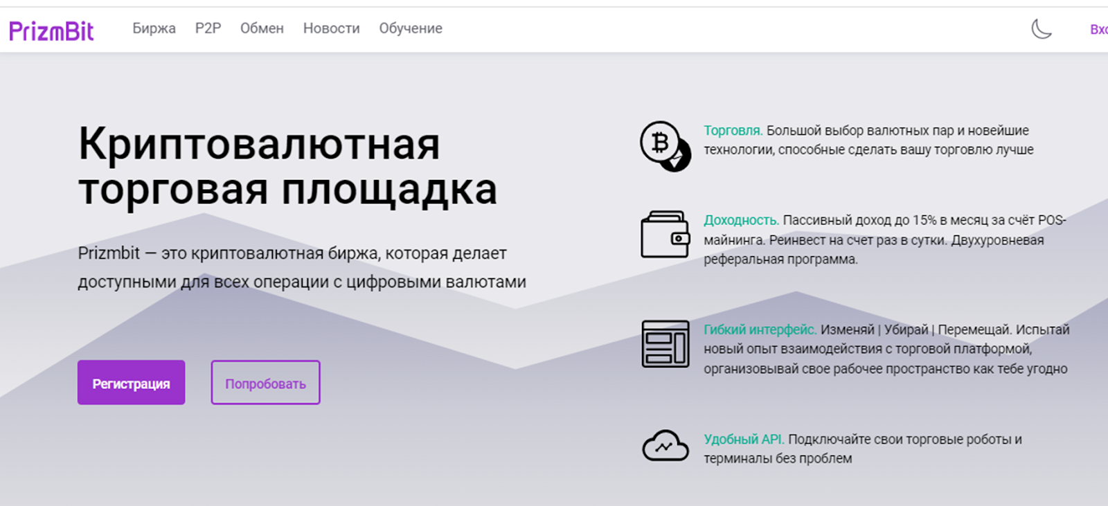The height and width of the screenshot is (506, 1108).
Task: Click the green Удобный API heading
Action: tap(744, 439)
